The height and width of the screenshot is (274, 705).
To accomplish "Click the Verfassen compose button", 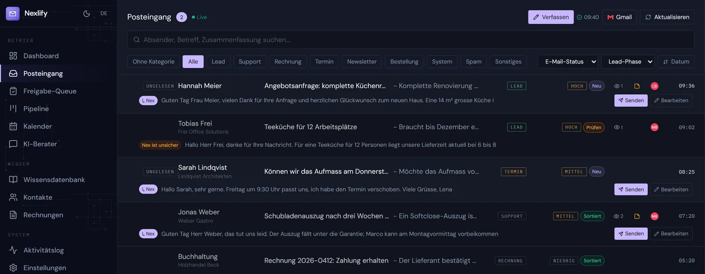I will [551, 17].
